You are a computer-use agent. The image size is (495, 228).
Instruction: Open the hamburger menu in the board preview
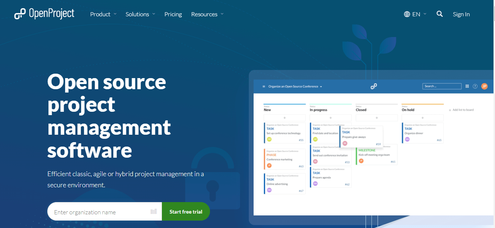pos(264,86)
